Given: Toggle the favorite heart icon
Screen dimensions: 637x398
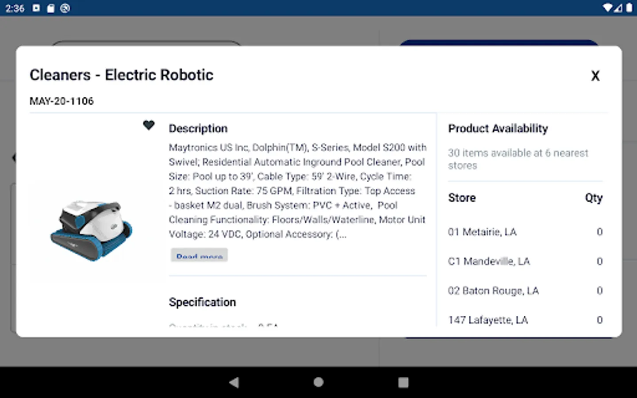Looking at the screenshot, I should (149, 126).
